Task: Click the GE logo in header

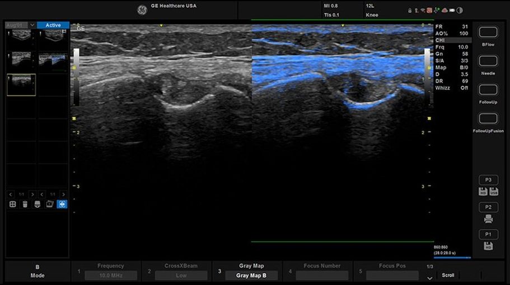Action: point(142,9)
